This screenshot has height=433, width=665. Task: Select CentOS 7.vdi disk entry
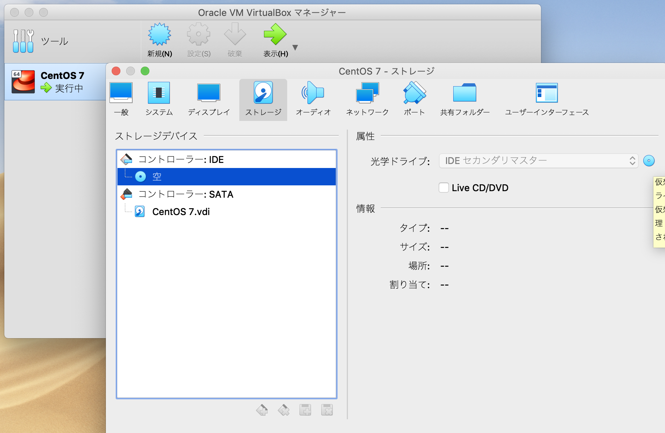[x=227, y=211]
